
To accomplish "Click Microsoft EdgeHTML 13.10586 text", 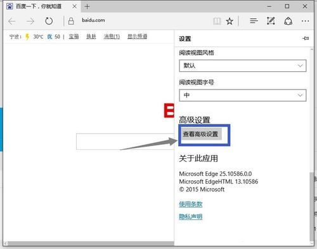I will coord(219,182).
